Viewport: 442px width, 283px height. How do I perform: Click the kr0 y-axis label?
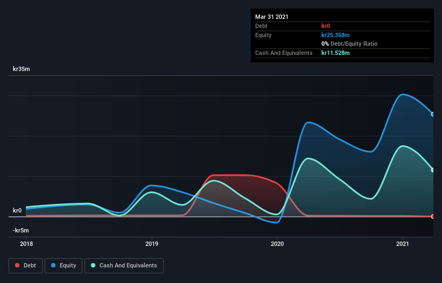coord(17,210)
